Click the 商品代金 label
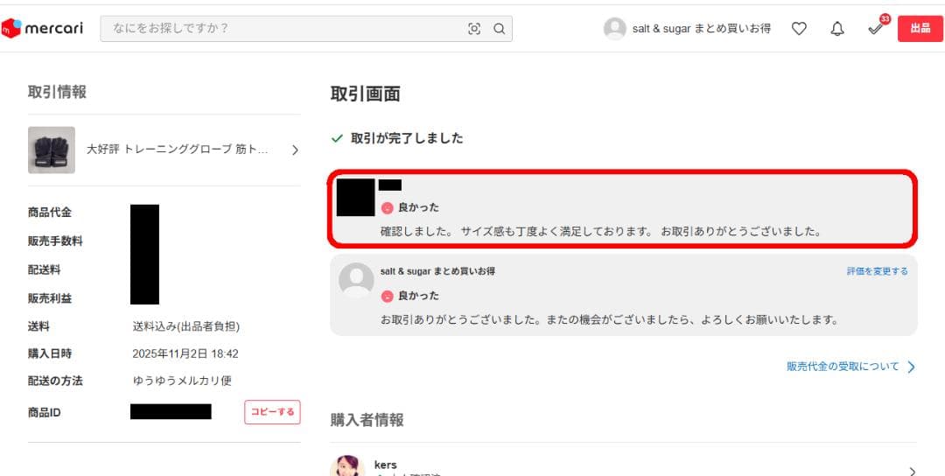Image resolution: width=945 pixels, height=476 pixels. point(50,212)
